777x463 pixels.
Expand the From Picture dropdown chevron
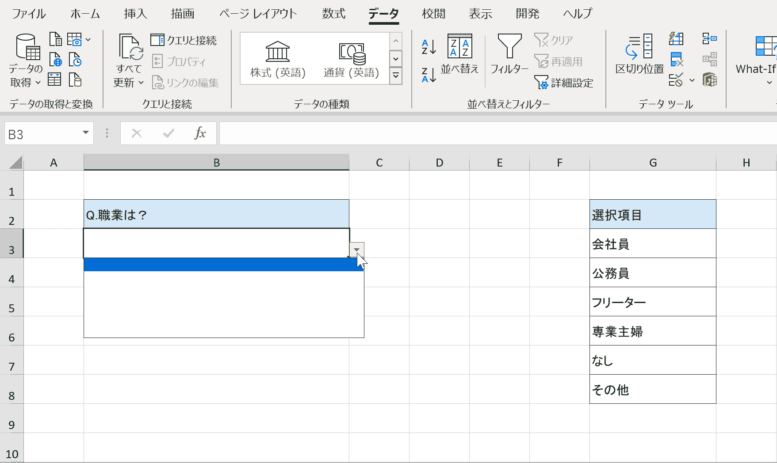point(88,40)
